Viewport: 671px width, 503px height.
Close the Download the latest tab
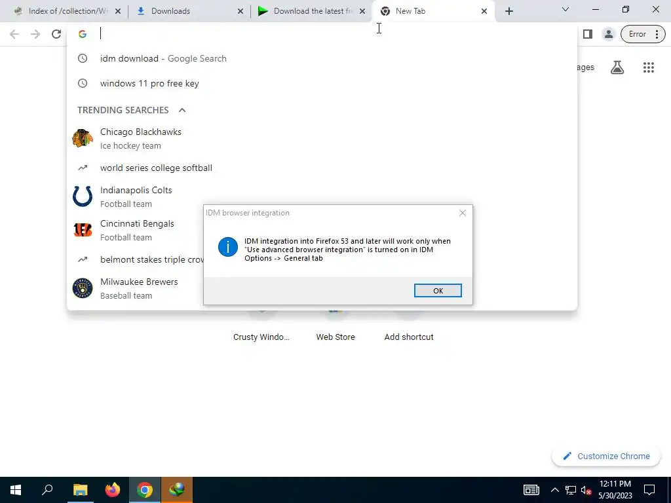pos(362,11)
